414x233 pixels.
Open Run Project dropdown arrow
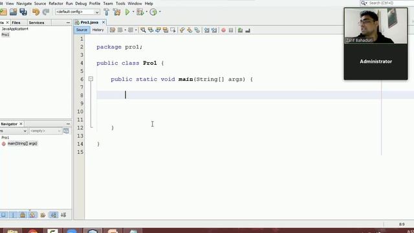coord(133,12)
